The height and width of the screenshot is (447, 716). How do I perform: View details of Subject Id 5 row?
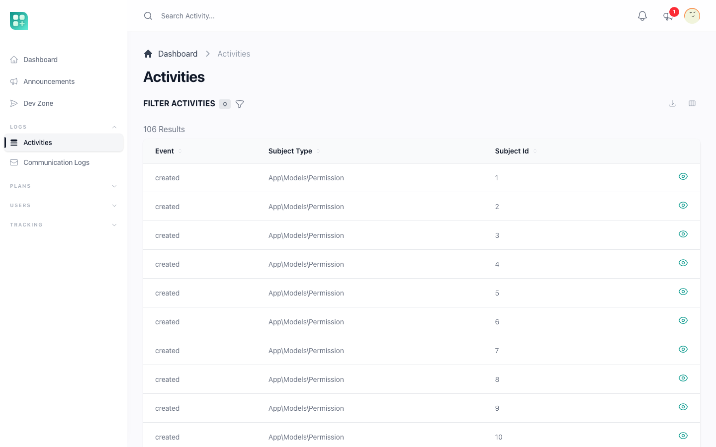(683, 292)
